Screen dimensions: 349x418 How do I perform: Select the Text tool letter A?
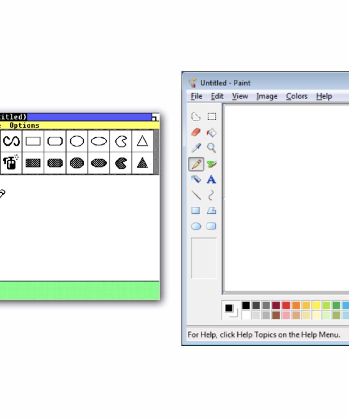(x=212, y=179)
